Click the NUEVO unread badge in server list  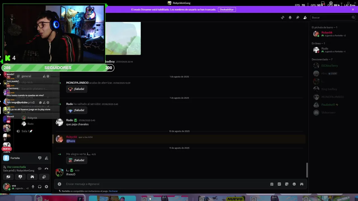click(6, 149)
